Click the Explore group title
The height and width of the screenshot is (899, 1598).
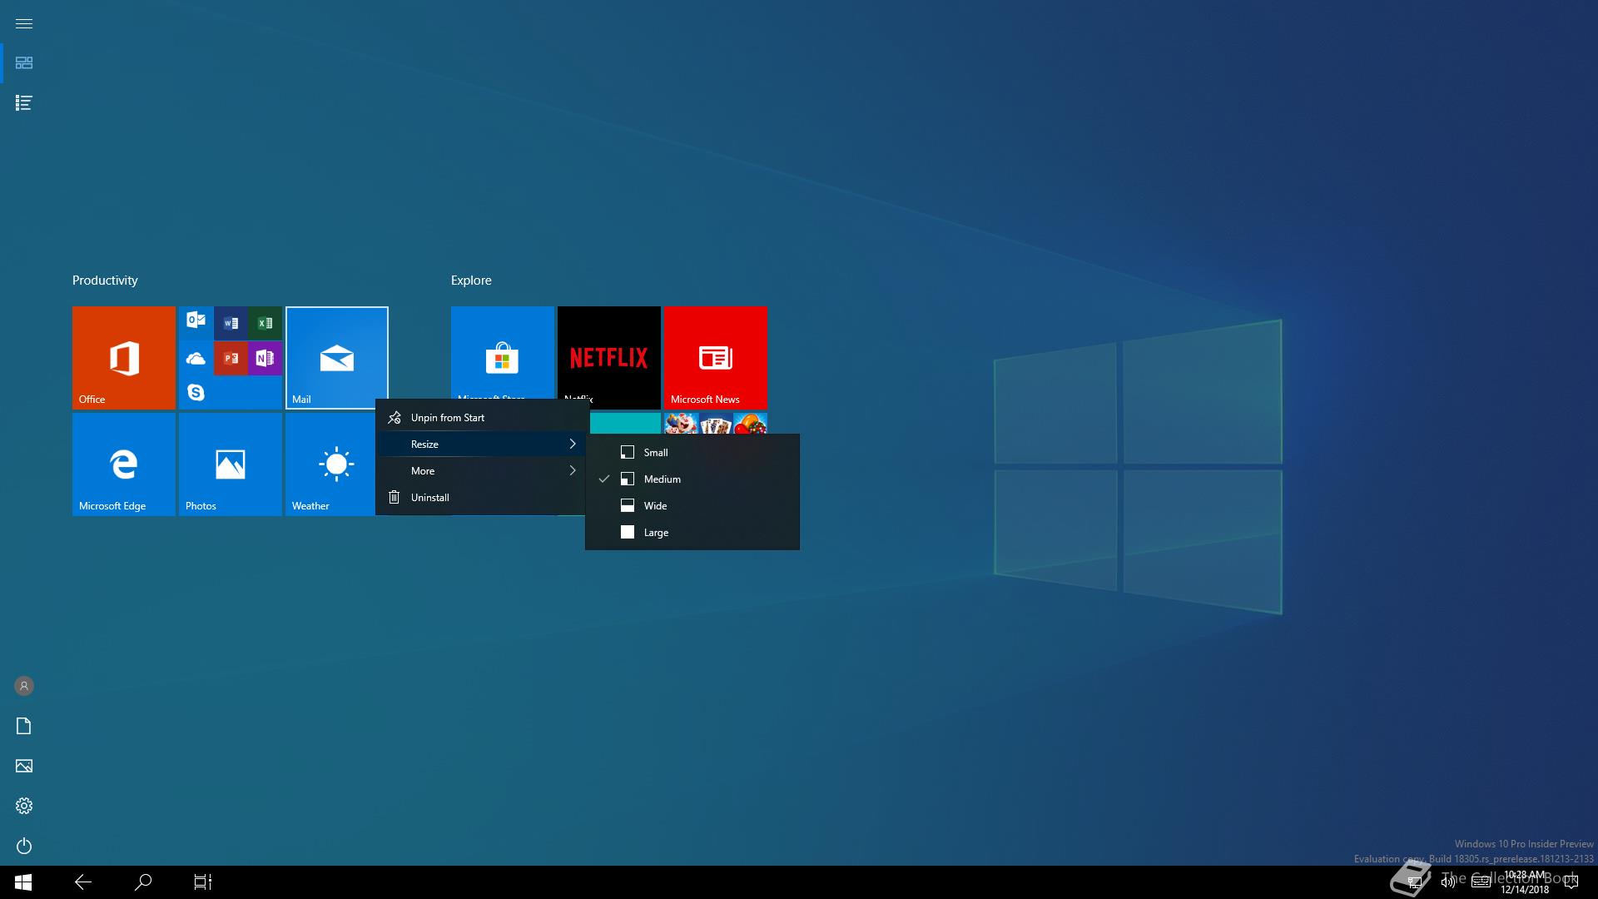click(471, 281)
